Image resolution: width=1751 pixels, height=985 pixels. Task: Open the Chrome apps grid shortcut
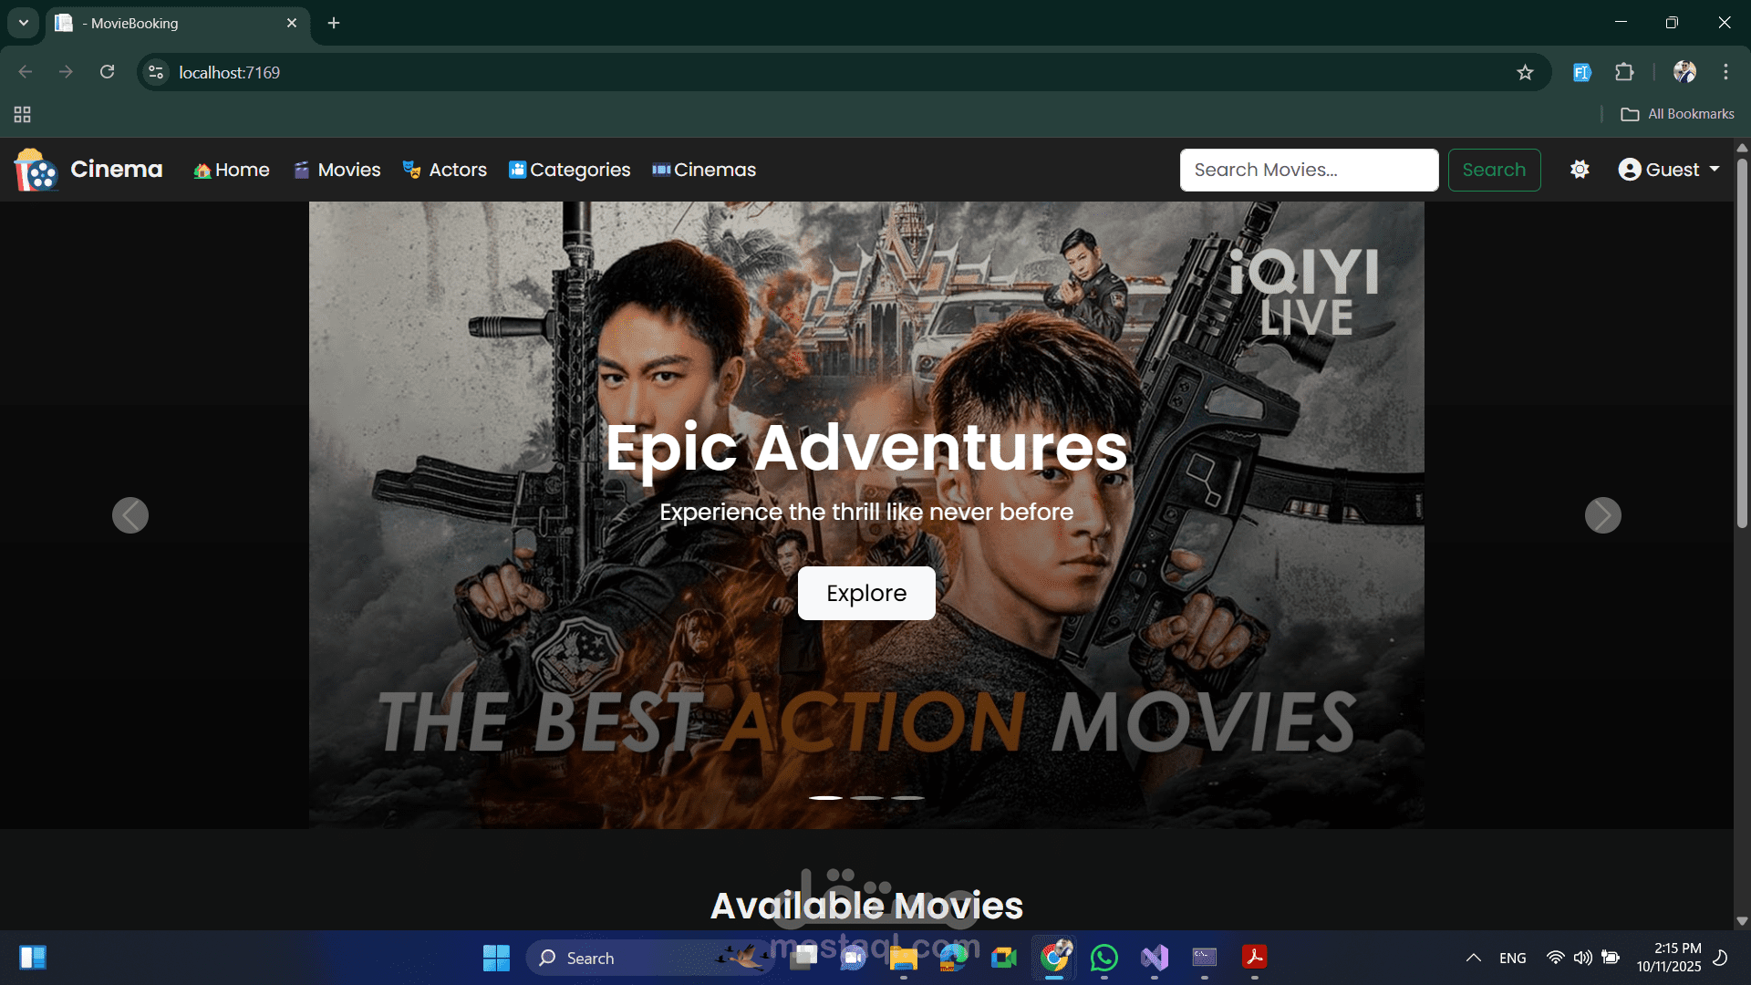23,114
